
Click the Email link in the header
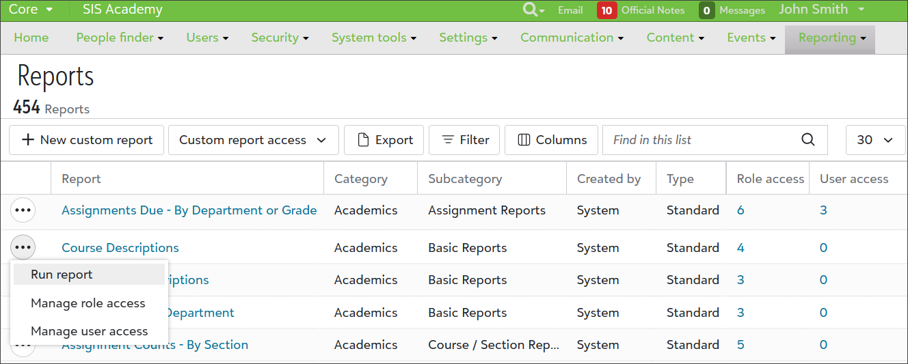point(570,10)
